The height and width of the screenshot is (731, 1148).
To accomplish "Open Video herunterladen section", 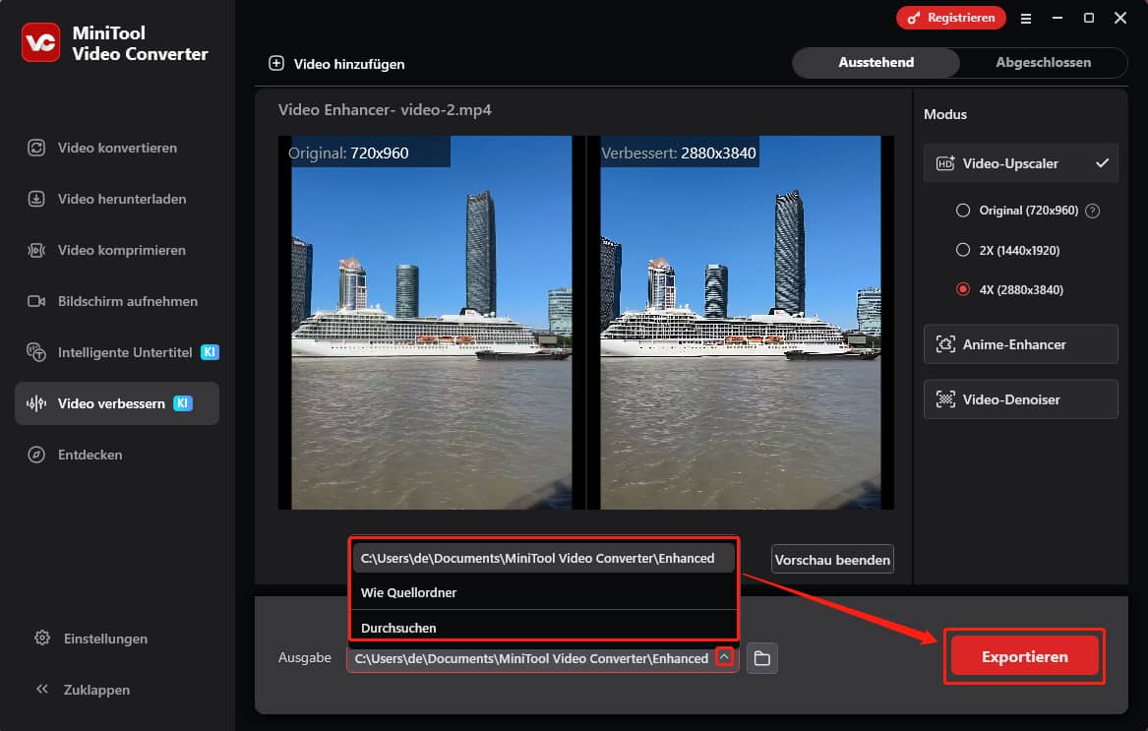I will [117, 200].
